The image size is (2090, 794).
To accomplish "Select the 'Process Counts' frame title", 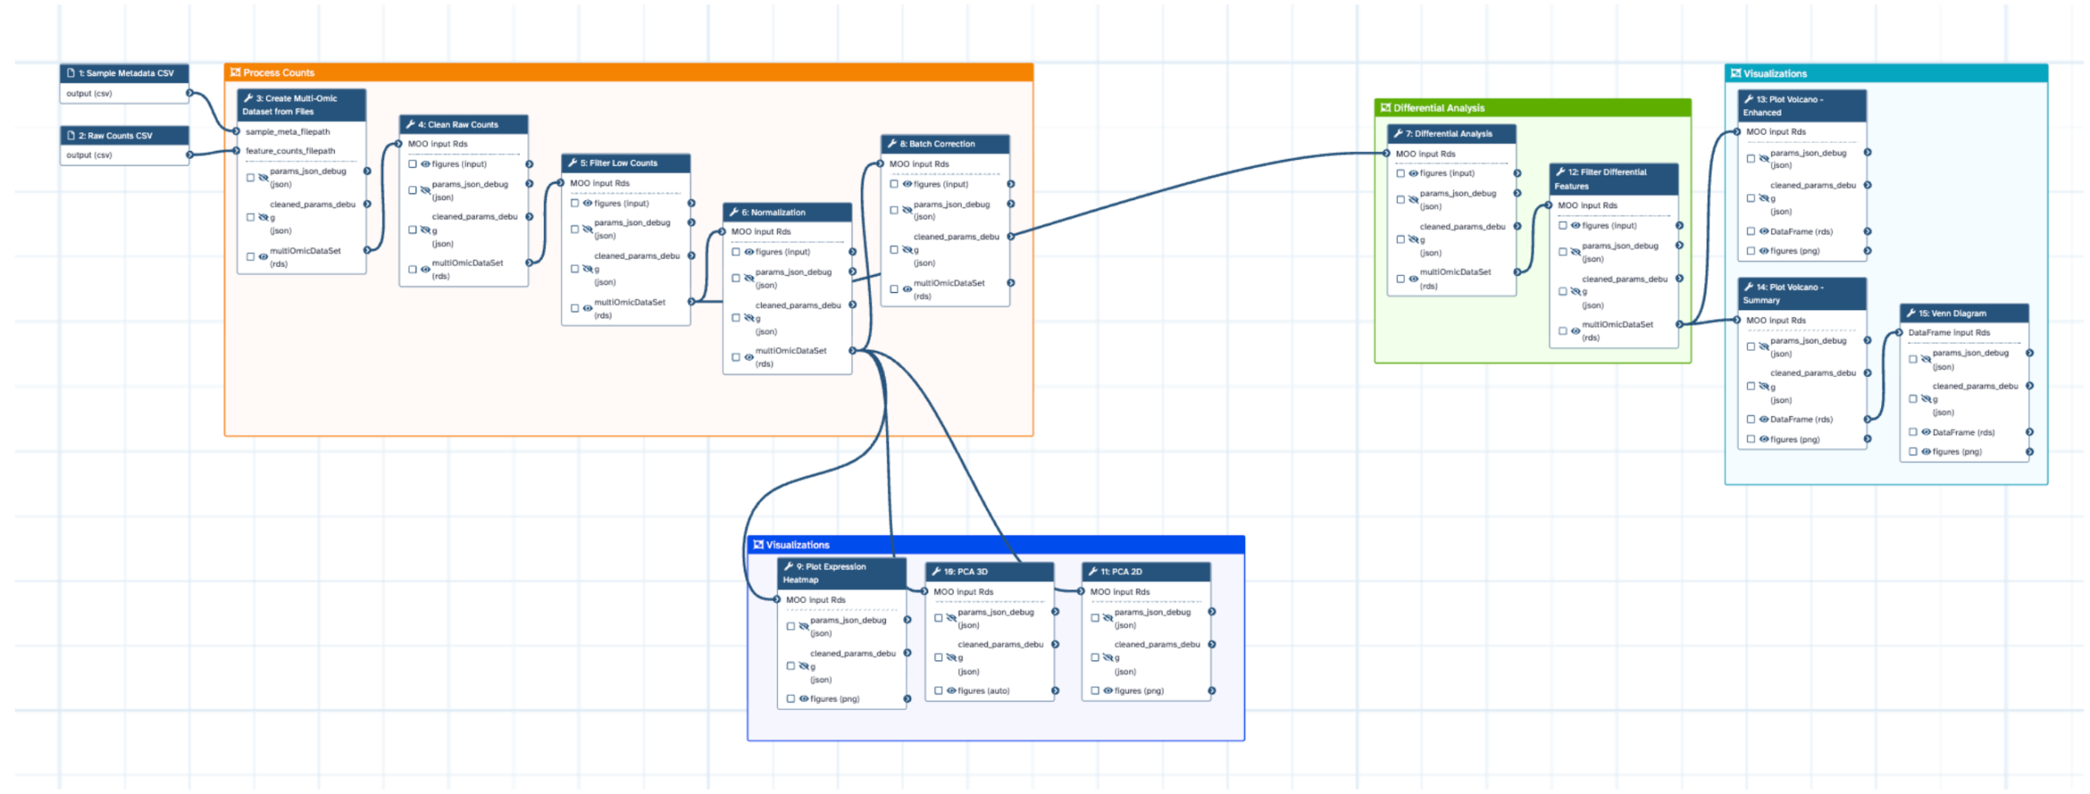I will (x=277, y=72).
